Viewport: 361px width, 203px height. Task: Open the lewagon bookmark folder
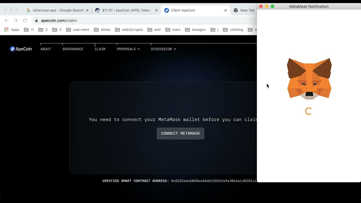click(x=195, y=30)
